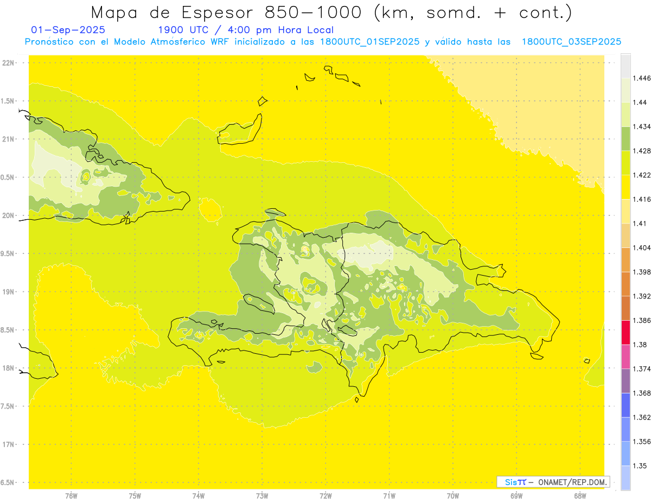This screenshot has height=503, width=651.
Task: Click the '76W' longitude label
Action: point(71,496)
